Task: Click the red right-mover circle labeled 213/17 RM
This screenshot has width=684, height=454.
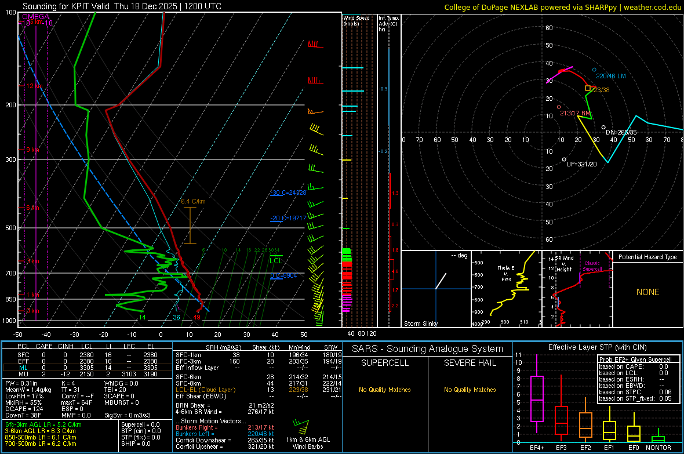Action: [x=559, y=107]
